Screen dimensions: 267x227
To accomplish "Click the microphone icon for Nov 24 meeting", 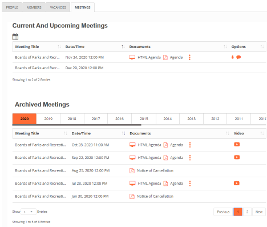I will pos(232,57).
